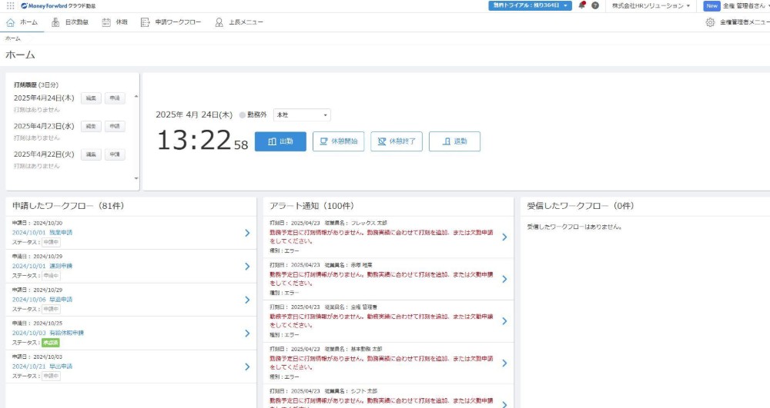Open the help question mark icon
The height and width of the screenshot is (408, 770).
pyautogui.click(x=595, y=5)
